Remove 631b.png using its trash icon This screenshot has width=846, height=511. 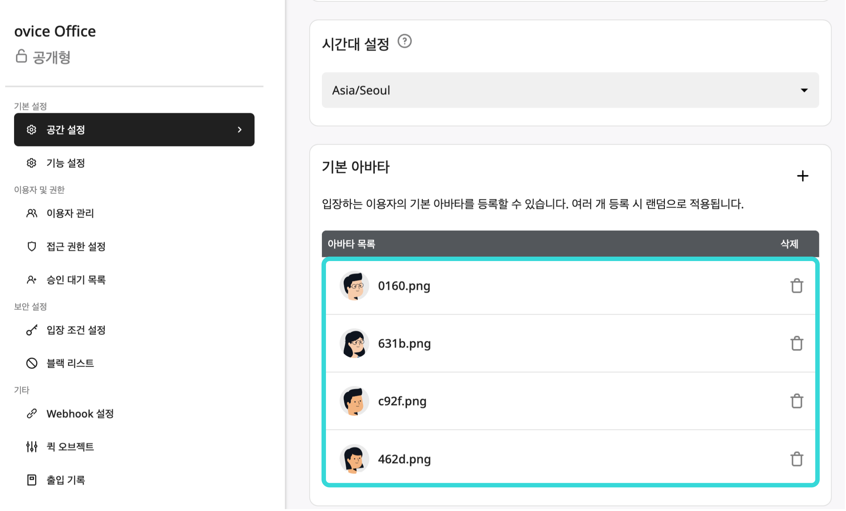[x=797, y=343]
